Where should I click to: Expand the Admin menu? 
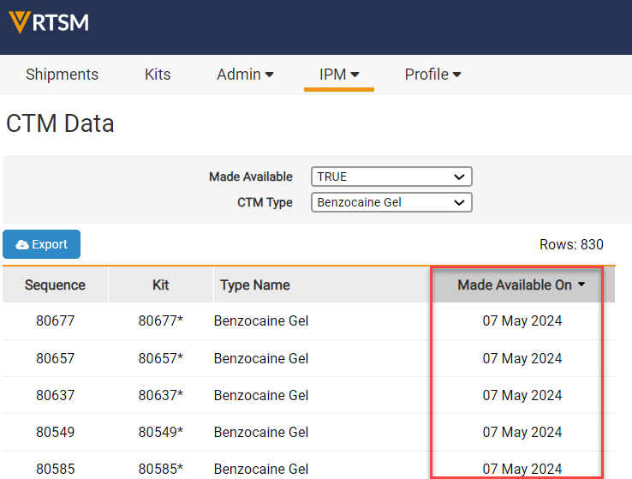tap(245, 75)
